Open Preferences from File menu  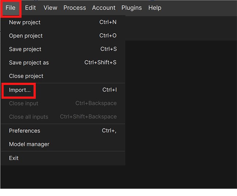[63, 131]
